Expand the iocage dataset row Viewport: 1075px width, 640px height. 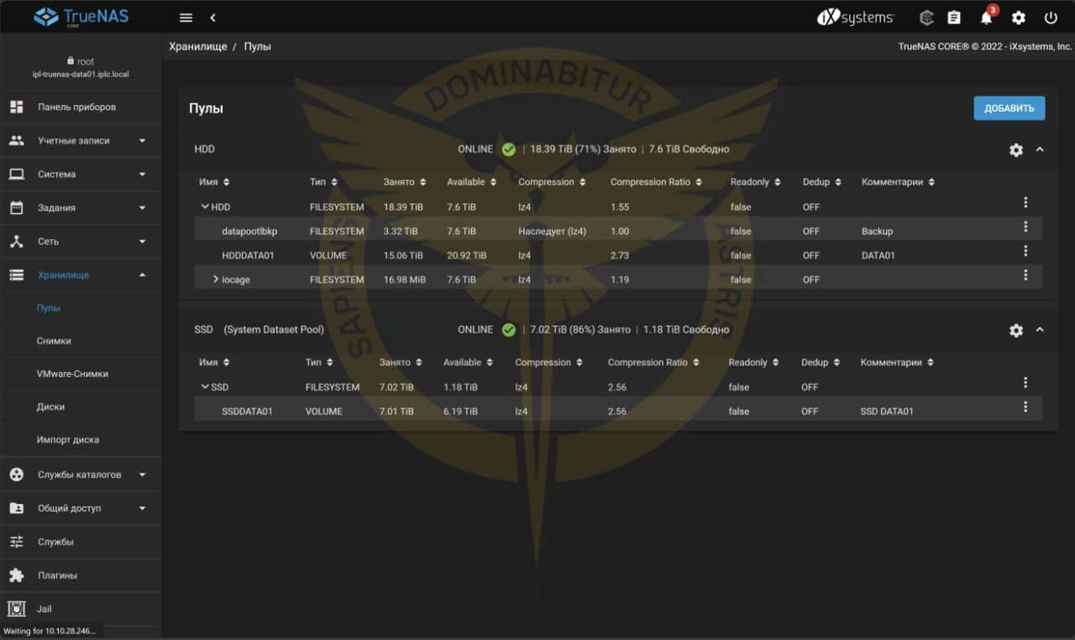click(x=216, y=280)
